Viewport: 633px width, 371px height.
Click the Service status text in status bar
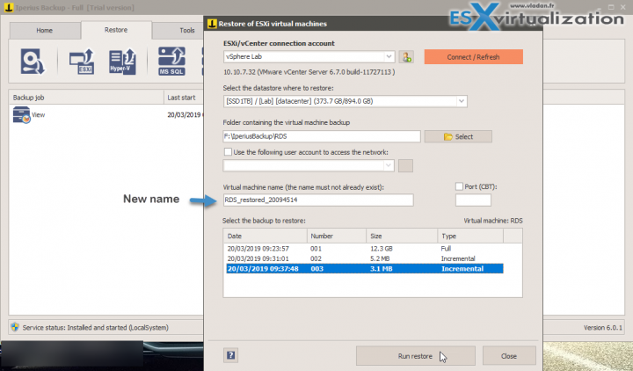point(95,327)
